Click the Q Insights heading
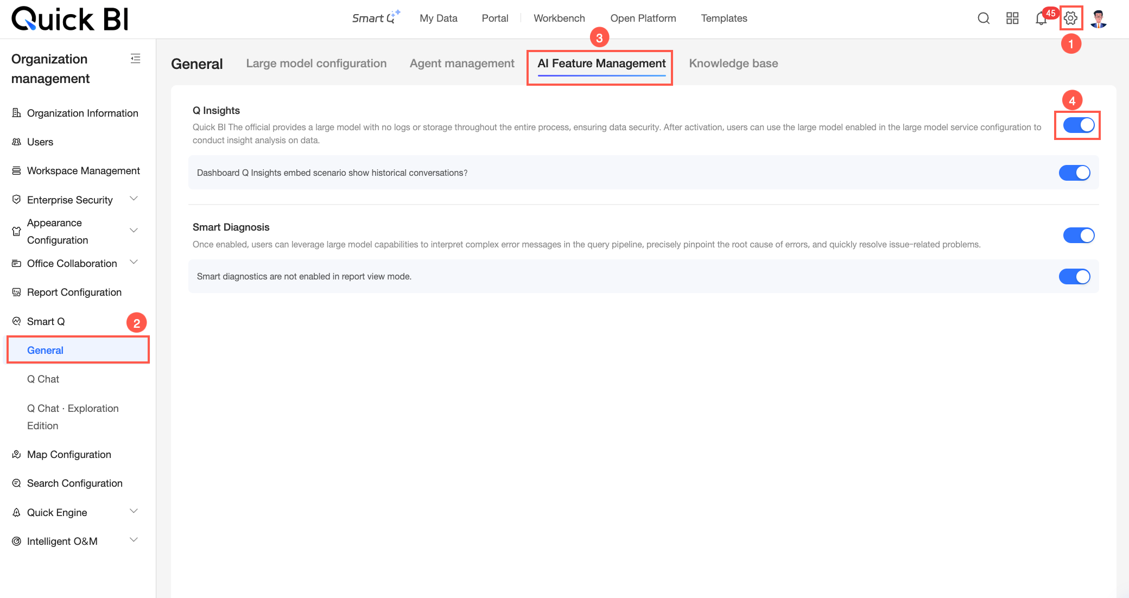The height and width of the screenshot is (598, 1129). point(216,111)
